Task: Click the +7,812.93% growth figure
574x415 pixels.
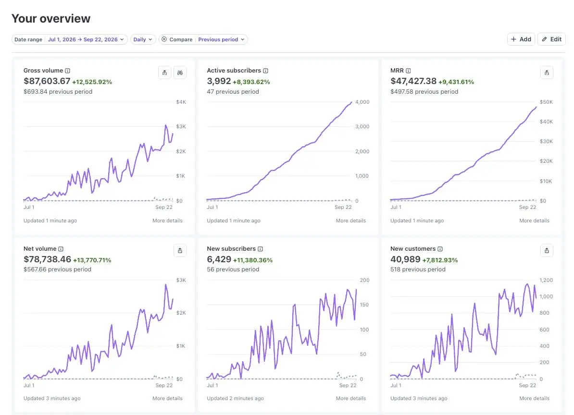Action: [x=440, y=260]
